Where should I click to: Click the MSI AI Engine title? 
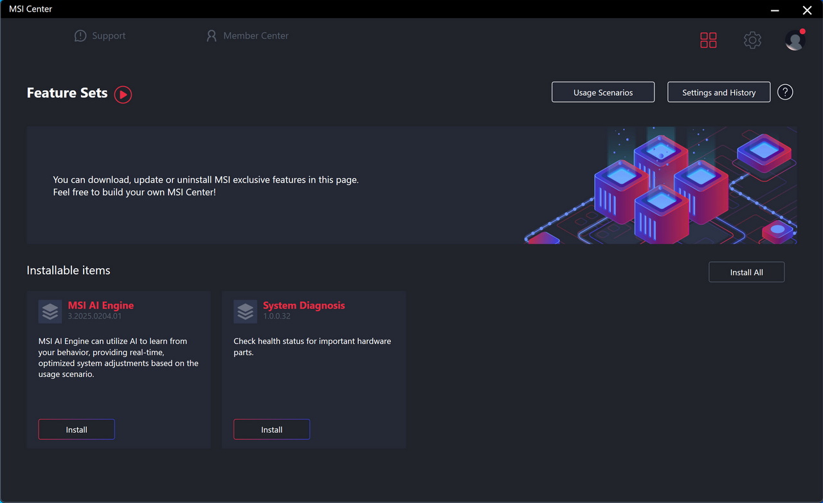(101, 306)
